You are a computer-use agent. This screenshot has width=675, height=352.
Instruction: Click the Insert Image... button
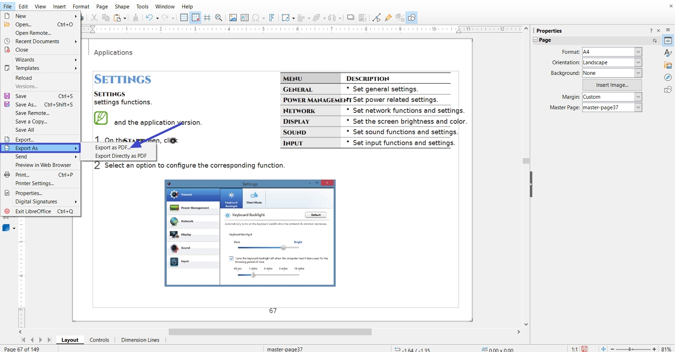tap(612, 85)
